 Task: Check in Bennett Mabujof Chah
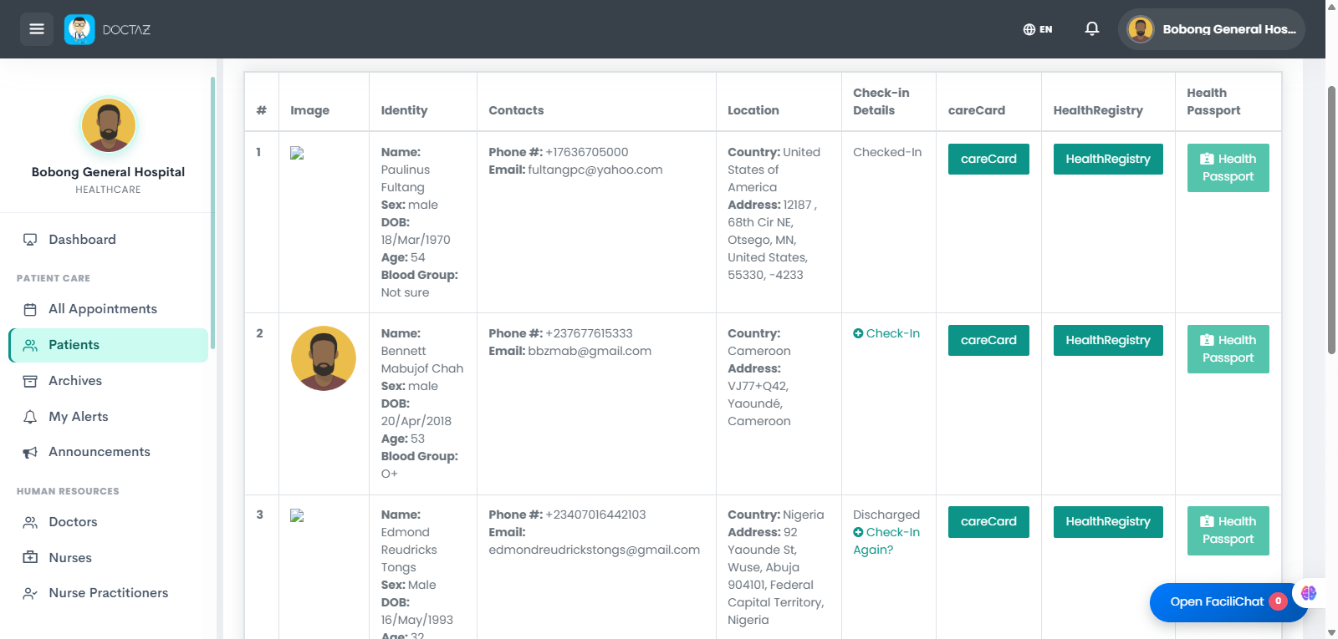click(886, 333)
